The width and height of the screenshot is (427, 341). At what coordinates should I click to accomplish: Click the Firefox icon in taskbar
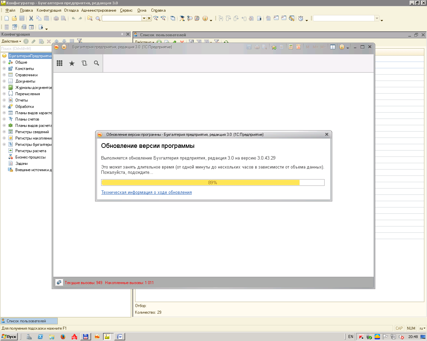(x=63, y=337)
